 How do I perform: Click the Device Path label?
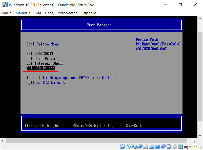(149, 39)
